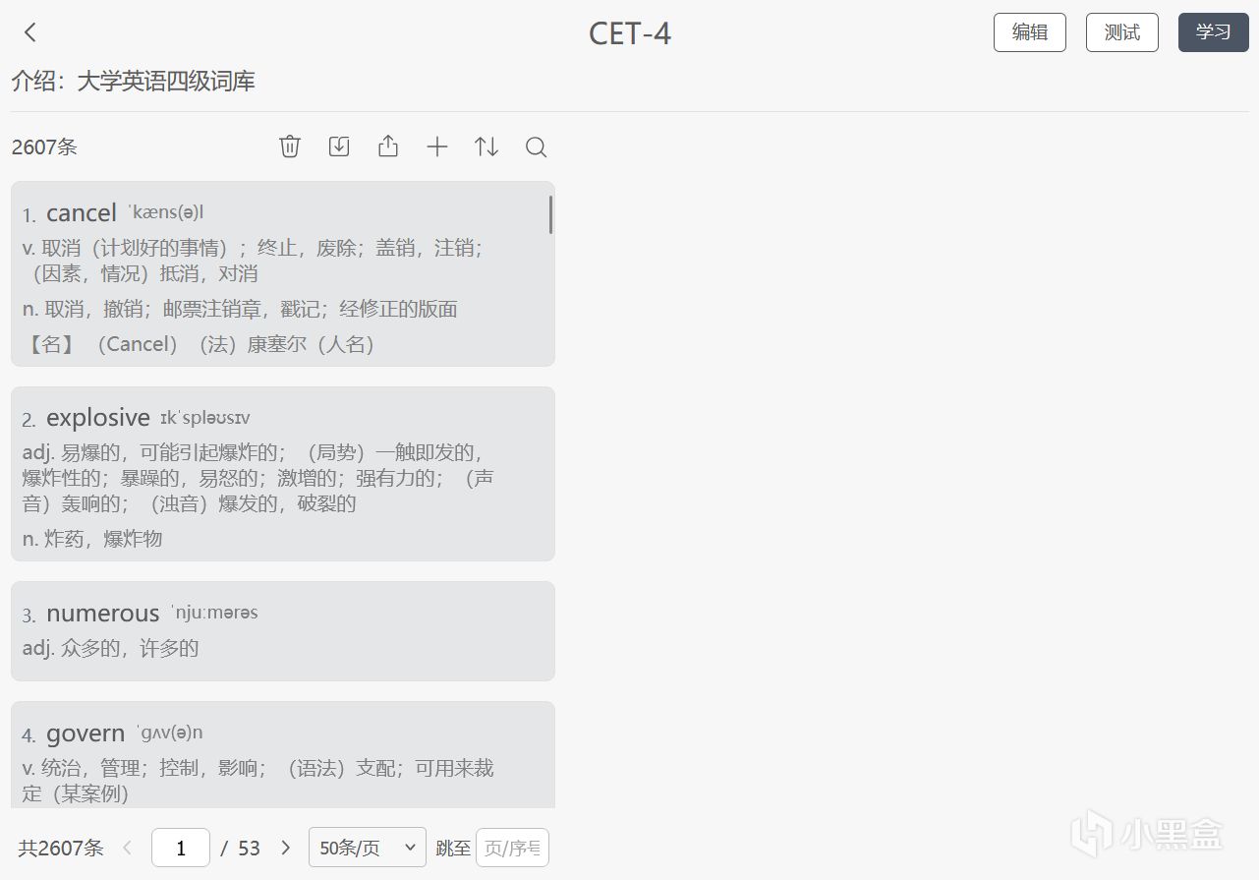The height and width of the screenshot is (880, 1259).
Task: Click the import download icon
Action: [x=339, y=147]
